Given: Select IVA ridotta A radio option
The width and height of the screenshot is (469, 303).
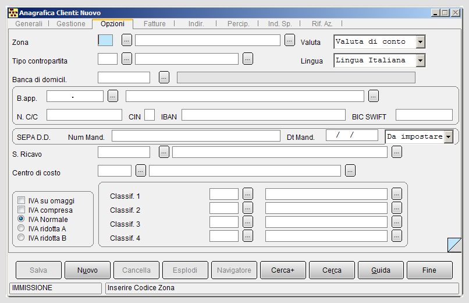Looking at the screenshot, I should [21, 228].
